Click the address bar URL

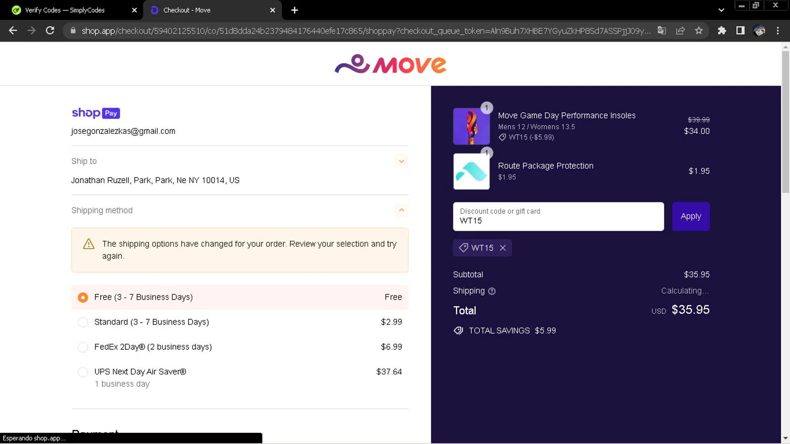pos(366,31)
